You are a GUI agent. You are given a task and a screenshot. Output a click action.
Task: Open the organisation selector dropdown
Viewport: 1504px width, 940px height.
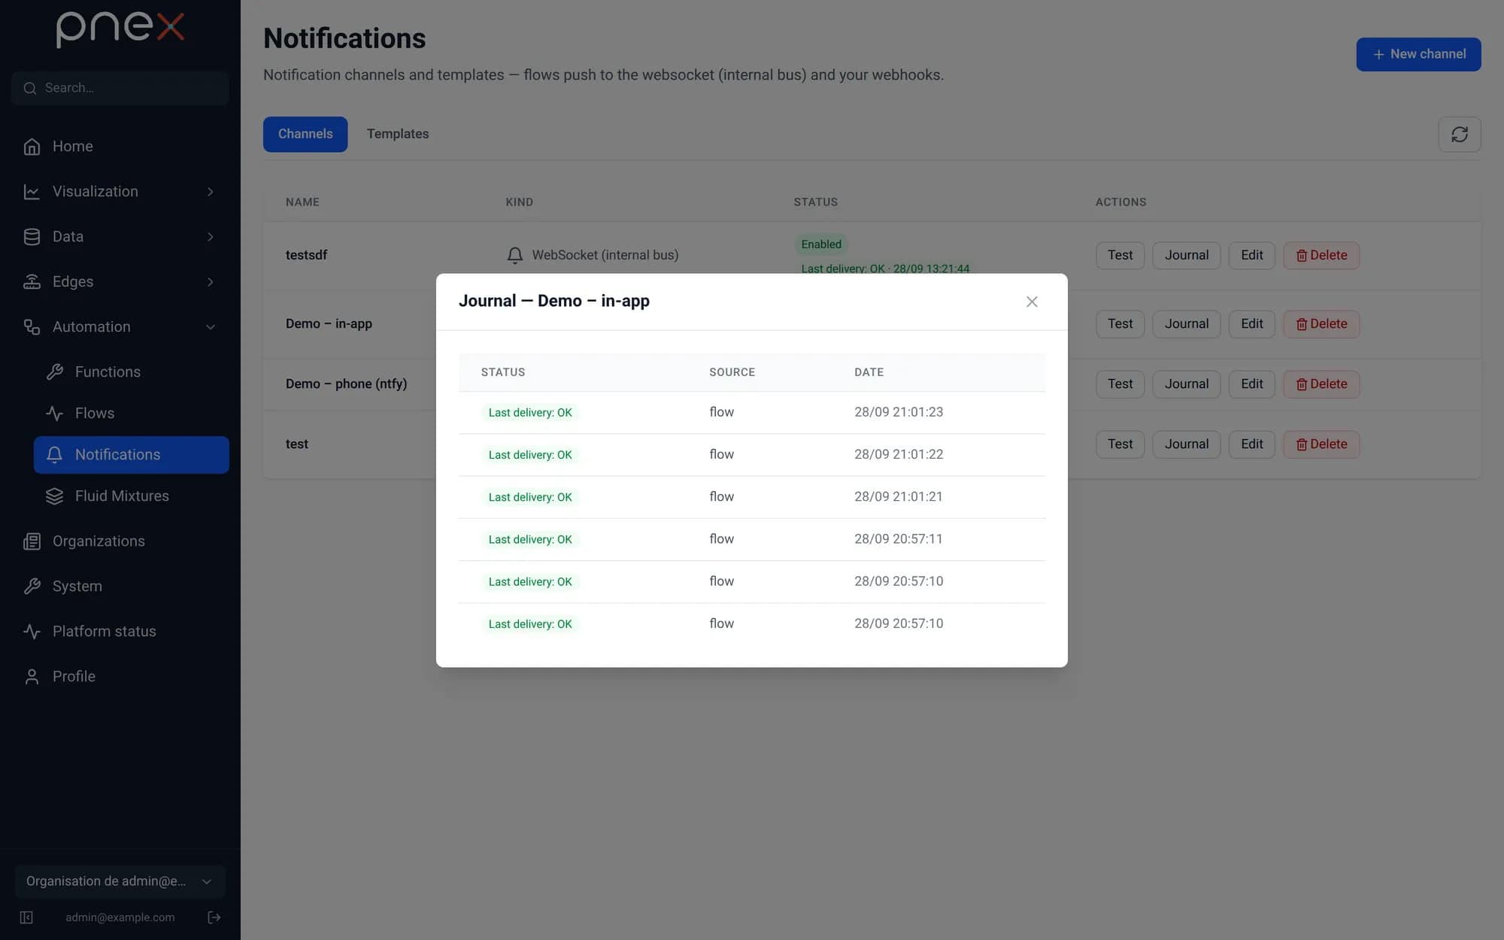[x=120, y=881]
